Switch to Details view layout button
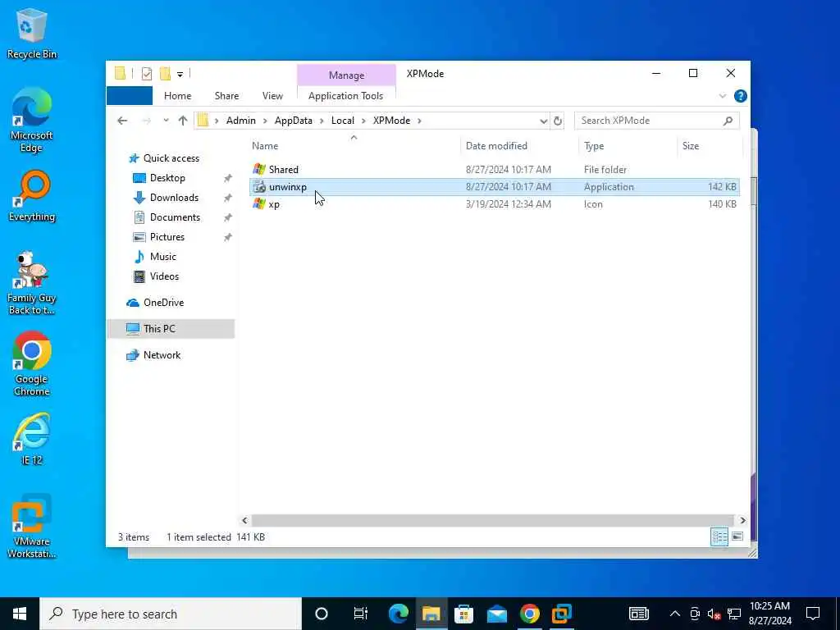 (x=719, y=536)
